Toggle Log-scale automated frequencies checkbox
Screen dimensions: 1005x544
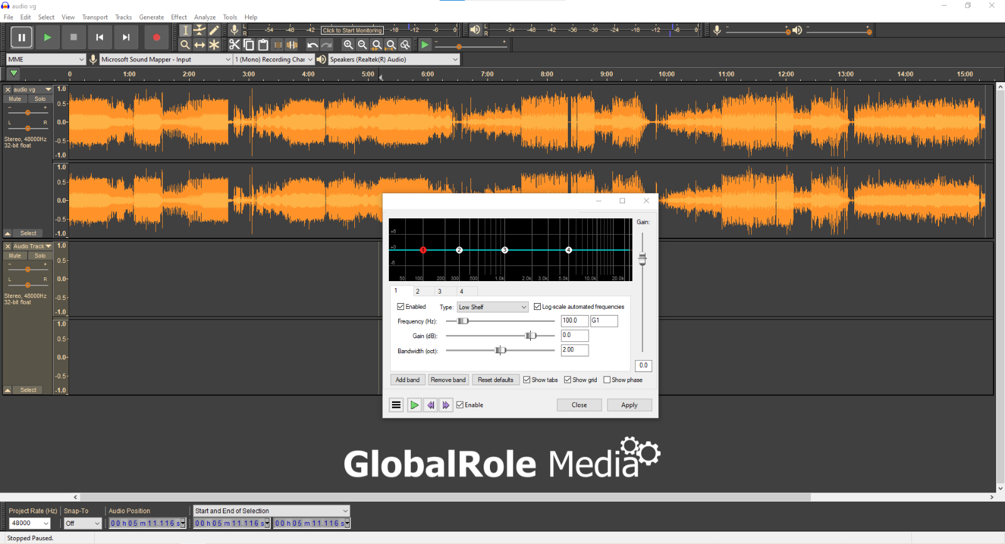pyautogui.click(x=537, y=307)
